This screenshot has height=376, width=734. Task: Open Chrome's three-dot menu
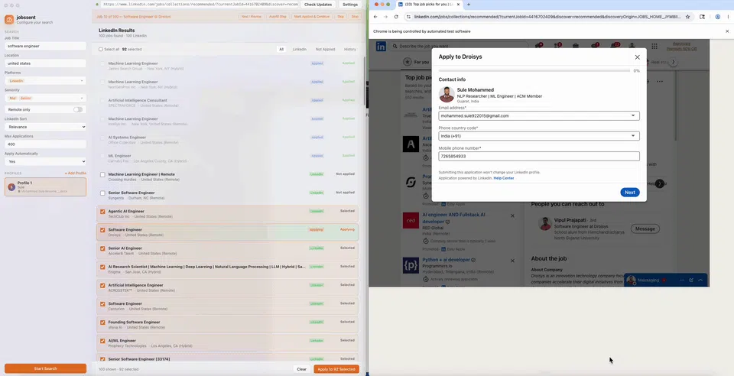point(729,17)
